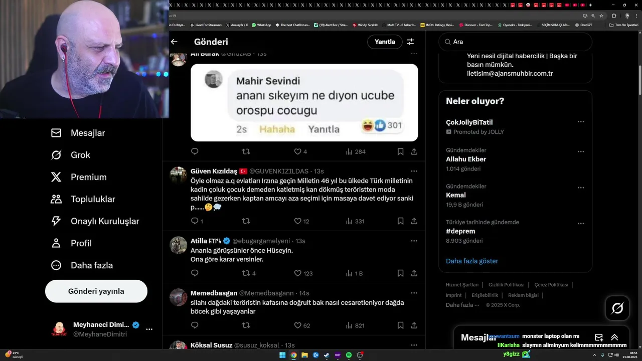Screen dimensions: 642x361
Task: Open more options on Güven Kızıldaş post
Action: (x=414, y=171)
